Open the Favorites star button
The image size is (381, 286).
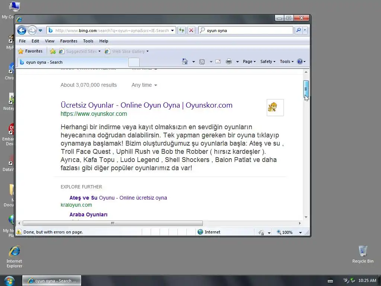(31, 51)
